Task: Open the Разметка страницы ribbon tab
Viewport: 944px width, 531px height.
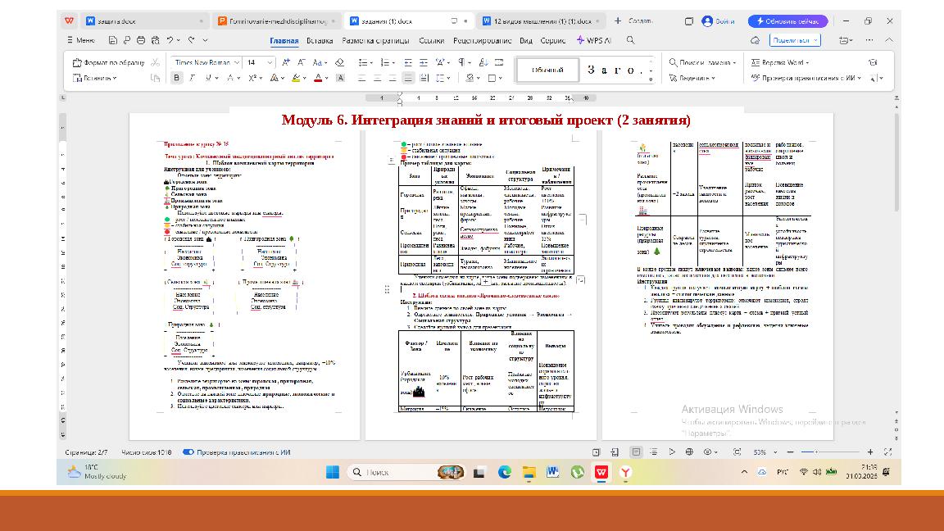Action: coord(375,40)
